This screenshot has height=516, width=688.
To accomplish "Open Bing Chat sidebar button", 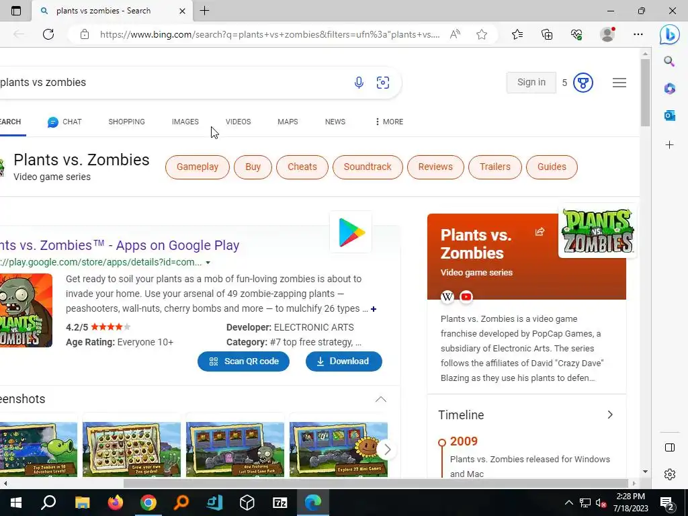I will click(670, 35).
